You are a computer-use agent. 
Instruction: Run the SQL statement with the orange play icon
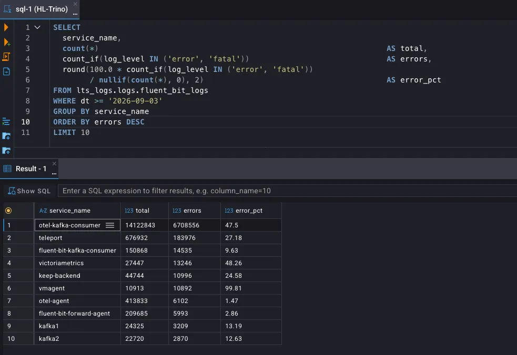click(6, 27)
